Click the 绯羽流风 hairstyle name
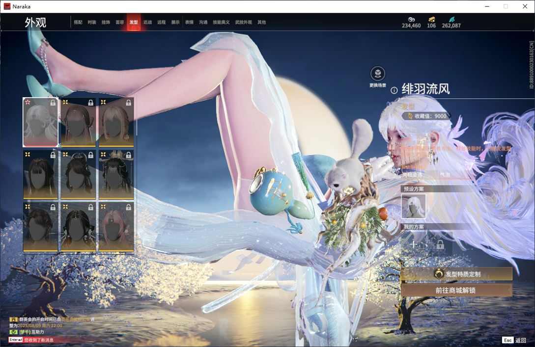The image size is (535, 347). pos(425,89)
